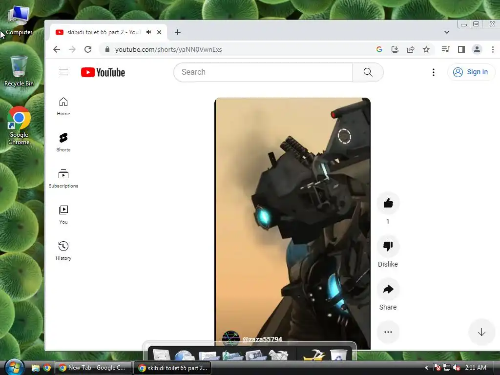The height and width of the screenshot is (375, 500).
Task: Reload the page
Action: point(88,49)
